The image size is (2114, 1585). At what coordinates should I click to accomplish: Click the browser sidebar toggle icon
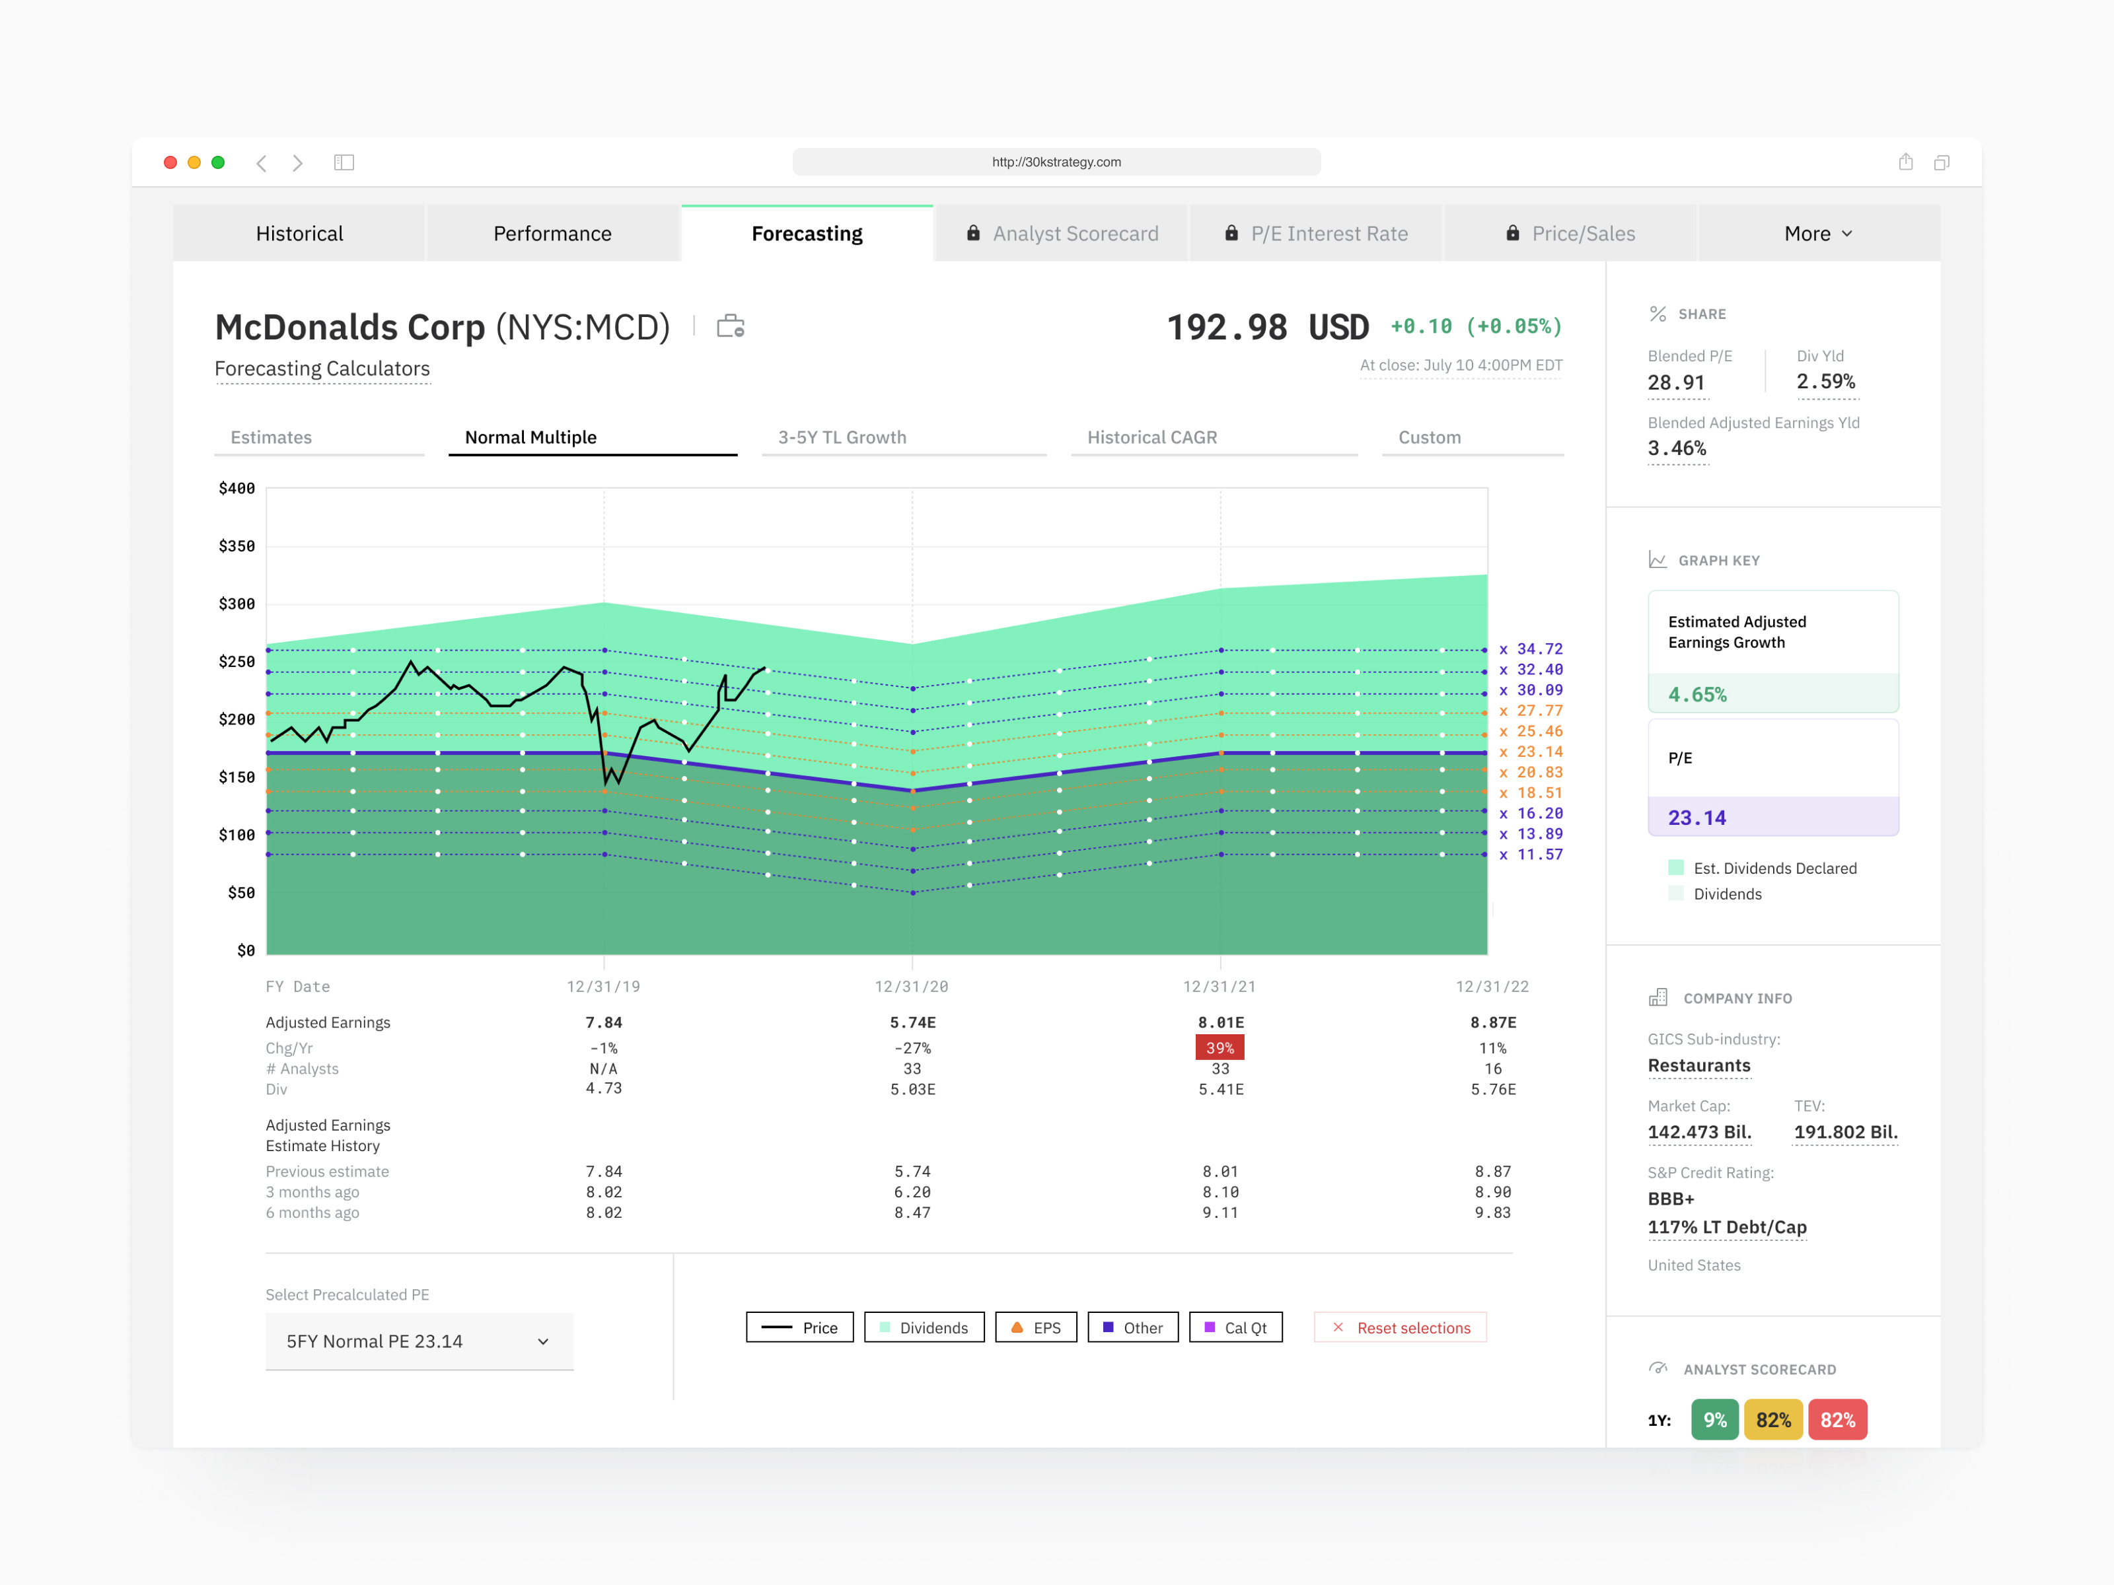(344, 162)
